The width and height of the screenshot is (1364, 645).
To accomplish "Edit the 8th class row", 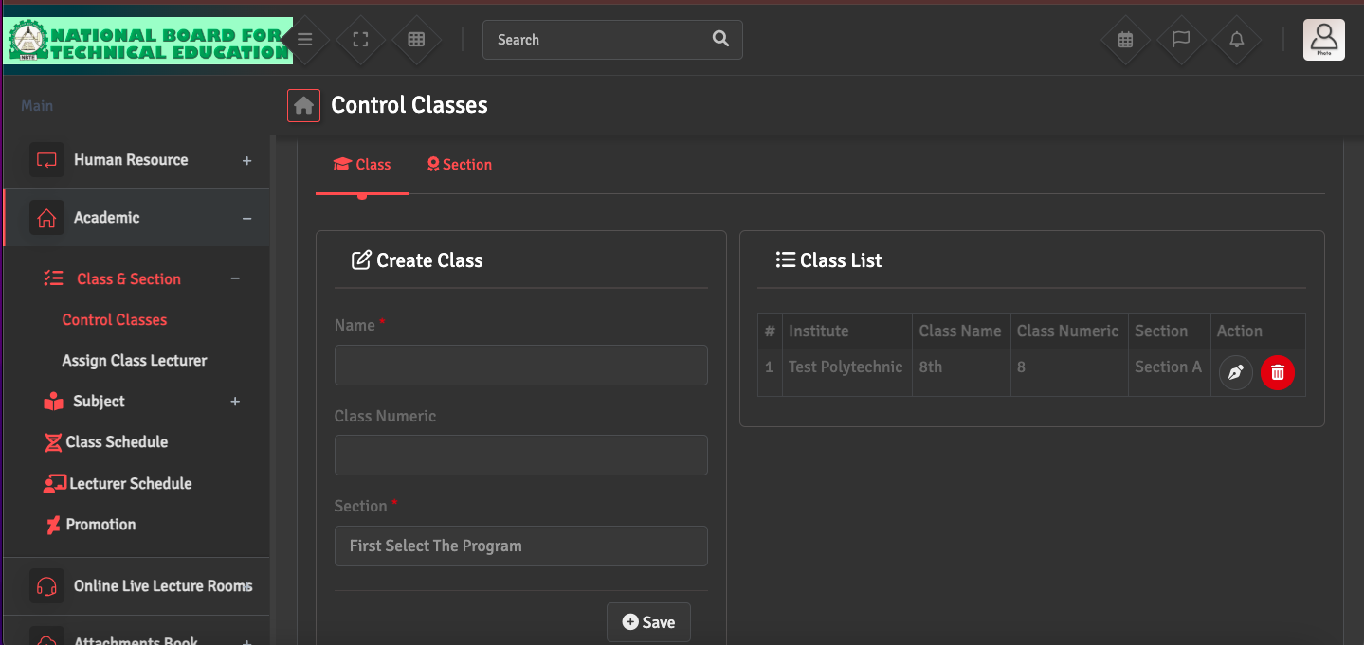I will click(1235, 373).
